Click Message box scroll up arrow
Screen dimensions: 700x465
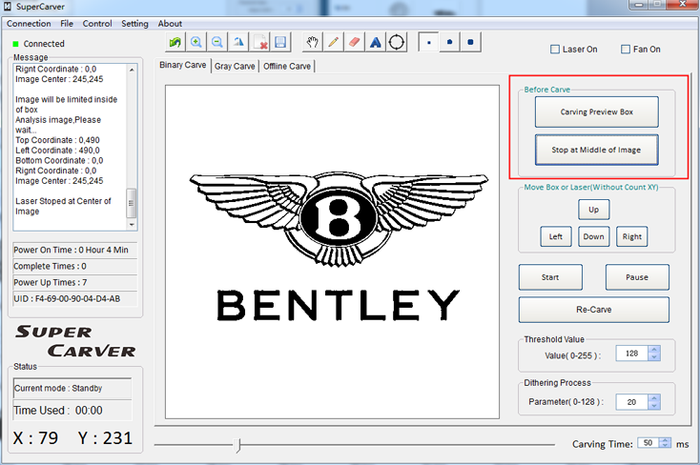coord(132,70)
